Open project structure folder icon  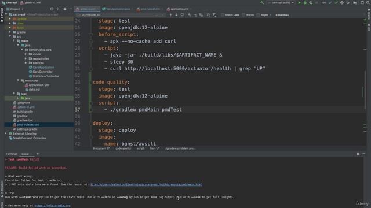tap(355, 3)
